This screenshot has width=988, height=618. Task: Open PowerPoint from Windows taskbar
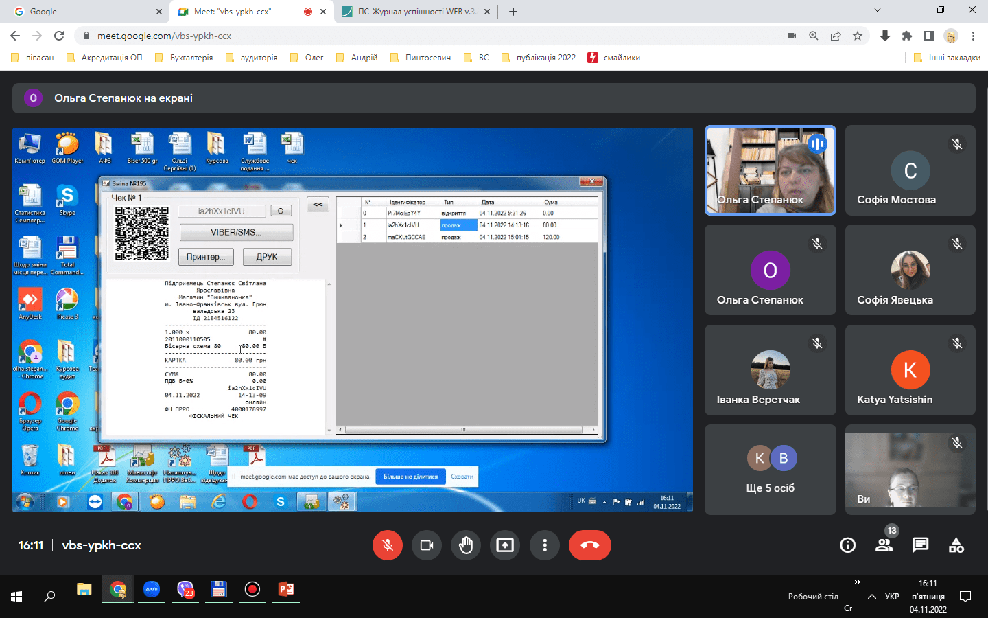point(286,590)
